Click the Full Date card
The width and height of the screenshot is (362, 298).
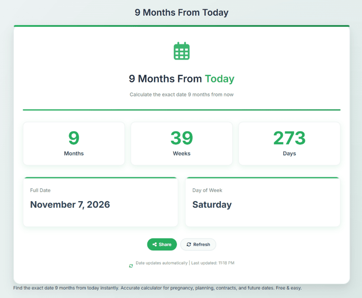[101, 202]
